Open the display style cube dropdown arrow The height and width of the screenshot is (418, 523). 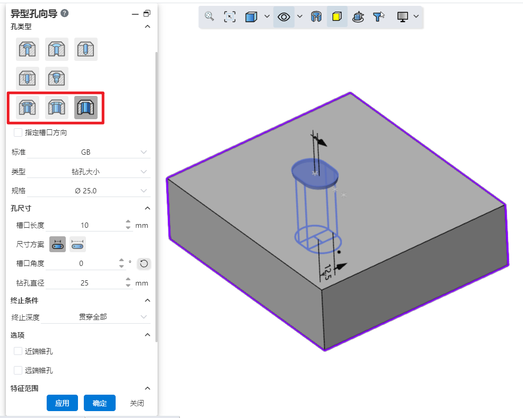click(x=266, y=17)
